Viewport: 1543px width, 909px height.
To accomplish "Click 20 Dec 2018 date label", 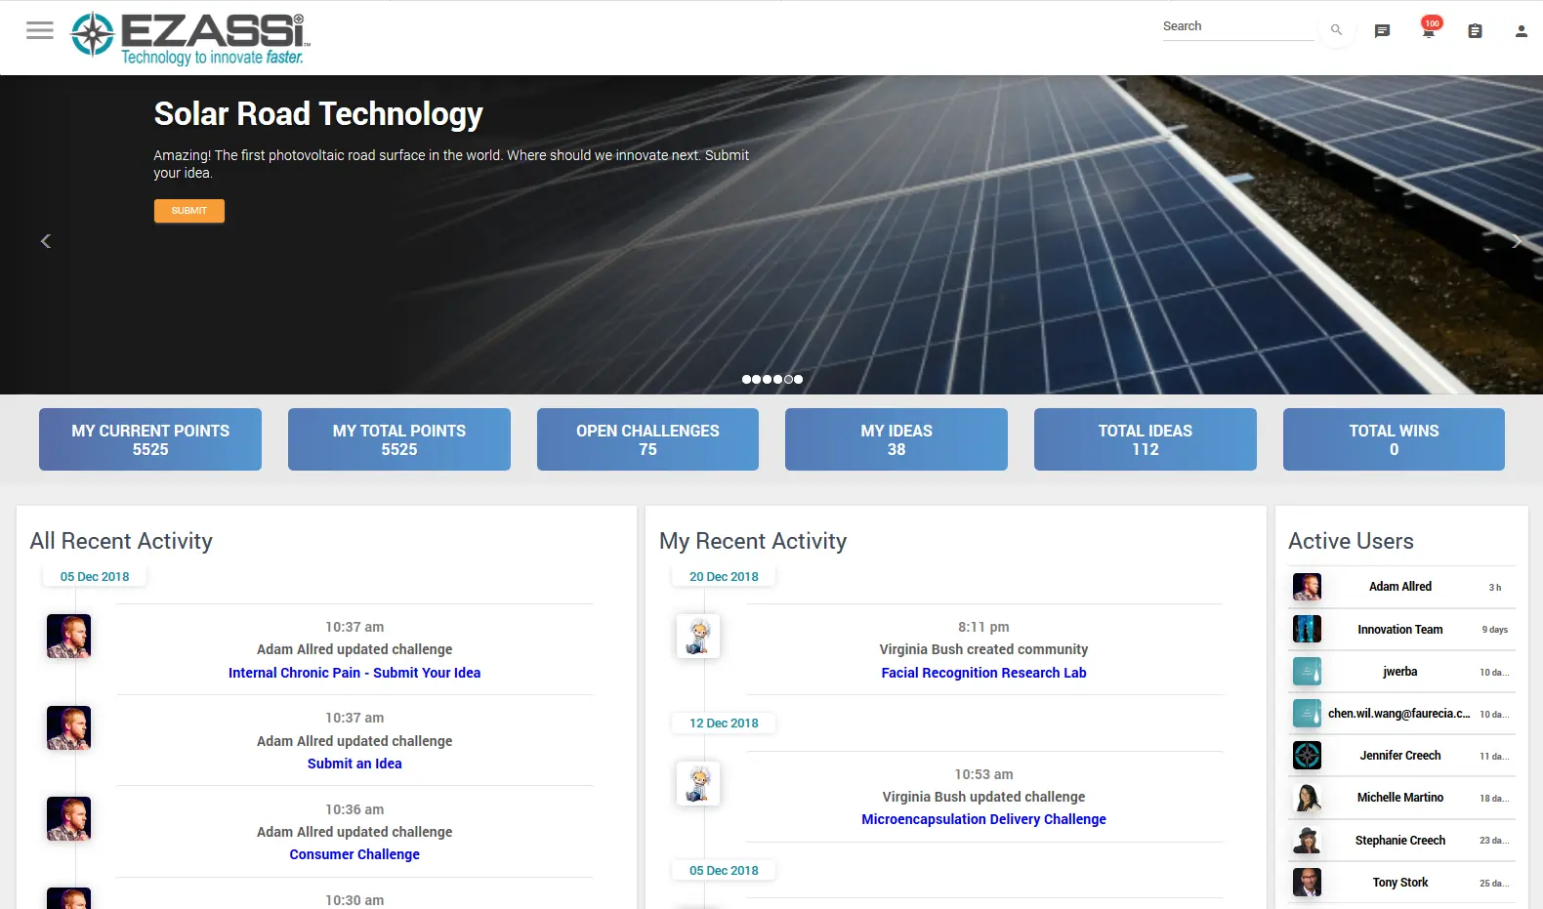I will tap(724, 577).
